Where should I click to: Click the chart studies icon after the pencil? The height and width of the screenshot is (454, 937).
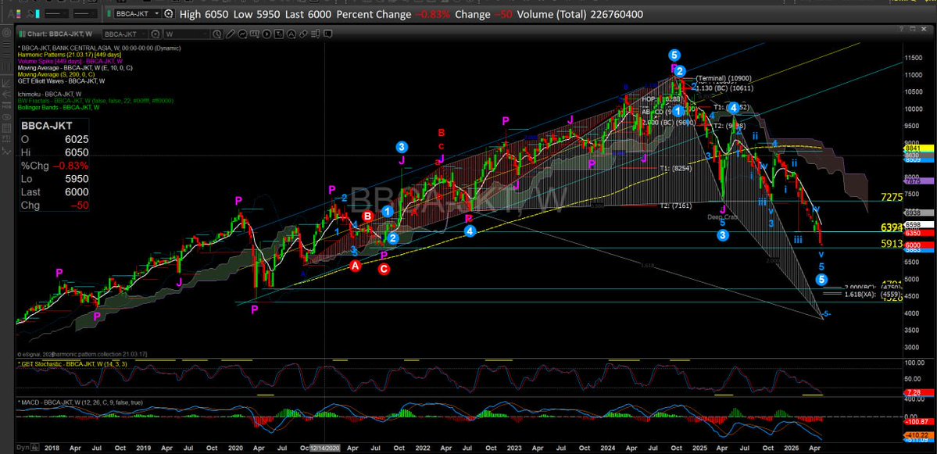[242, 34]
